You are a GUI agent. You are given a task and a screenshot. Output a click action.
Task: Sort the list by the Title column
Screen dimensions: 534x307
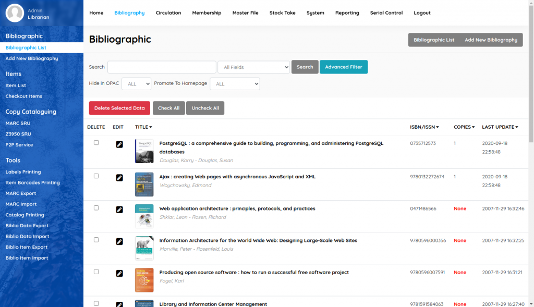coord(143,127)
